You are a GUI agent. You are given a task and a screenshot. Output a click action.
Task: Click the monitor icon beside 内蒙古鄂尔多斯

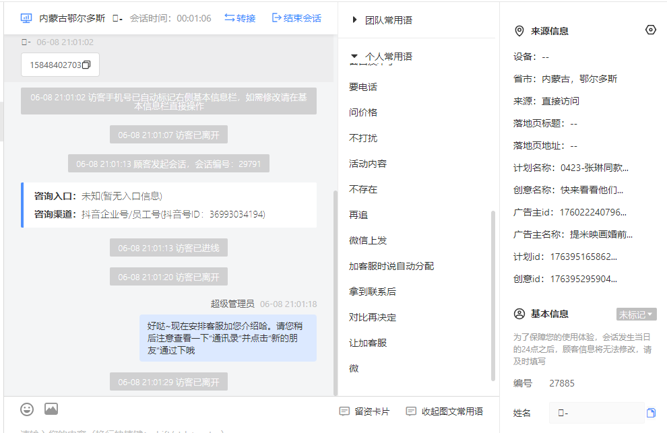tap(26, 18)
